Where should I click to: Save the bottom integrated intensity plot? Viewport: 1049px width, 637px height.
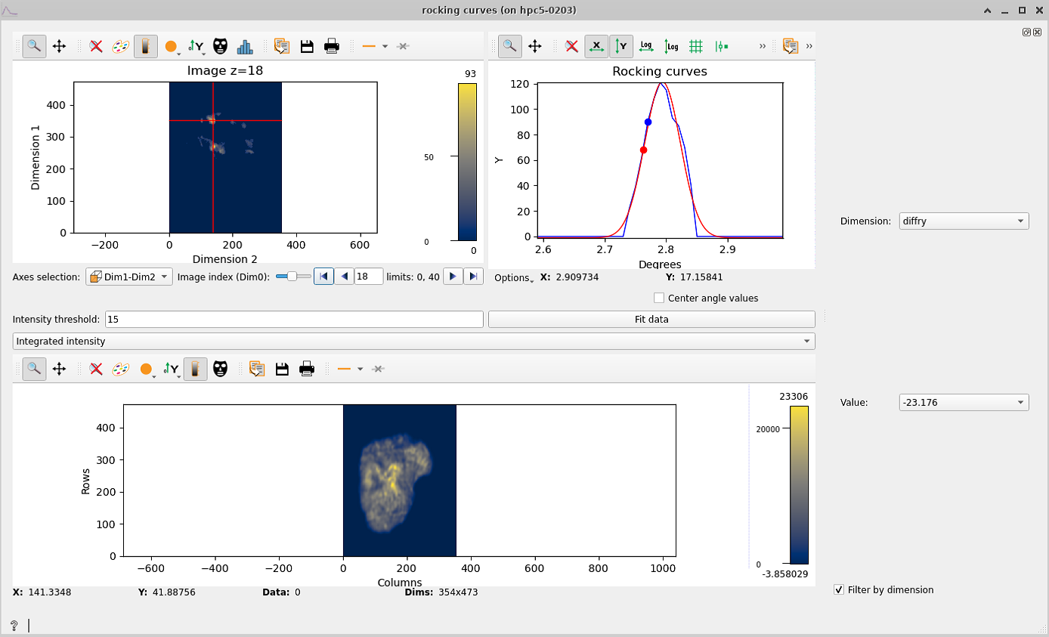pos(282,369)
